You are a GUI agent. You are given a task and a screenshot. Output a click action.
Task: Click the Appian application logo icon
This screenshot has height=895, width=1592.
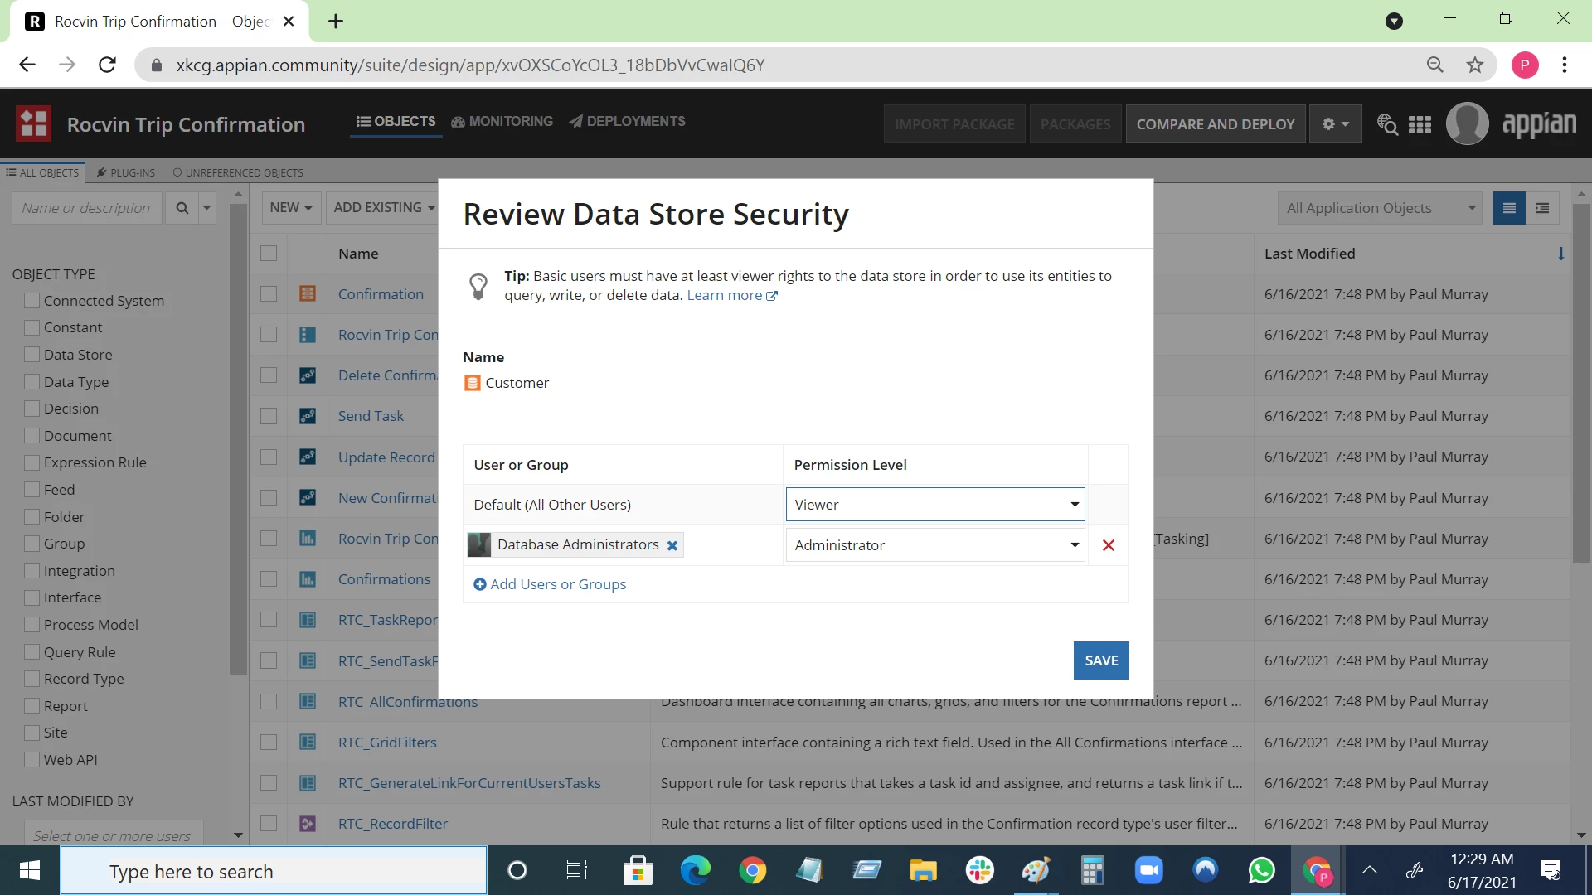coord(33,124)
